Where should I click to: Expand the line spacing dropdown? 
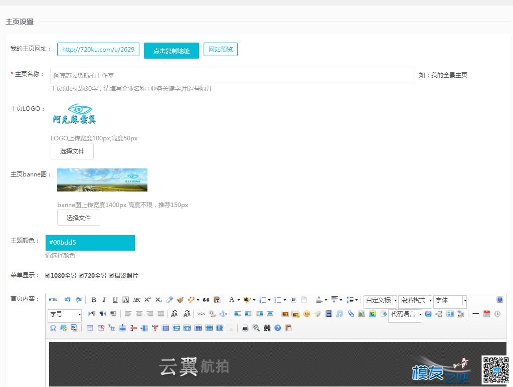coord(356,300)
